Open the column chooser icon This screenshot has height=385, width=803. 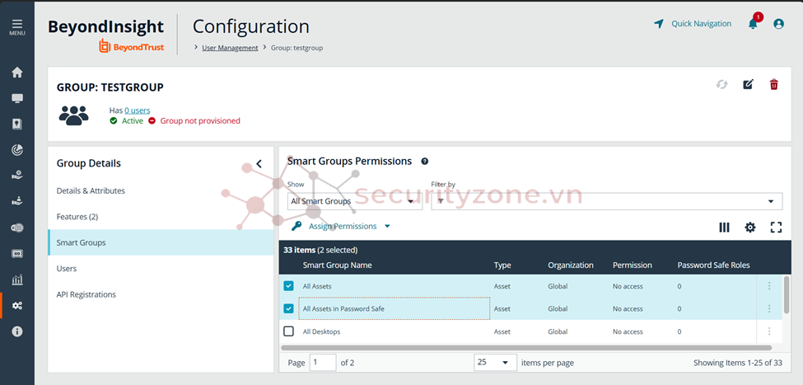[724, 228]
